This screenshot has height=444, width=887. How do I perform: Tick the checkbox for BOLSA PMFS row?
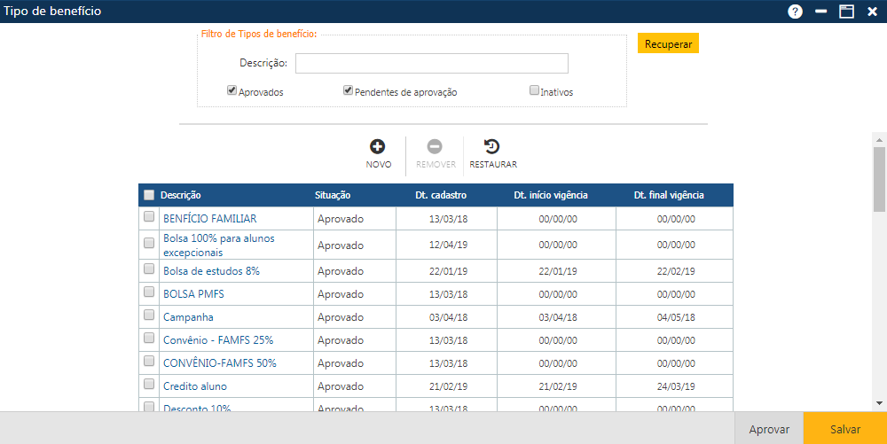(x=149, y=292)
